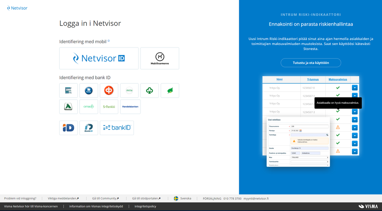Choose the Norwegian bankID option
This screenshot has width=382, height=211.
point(117,128)
